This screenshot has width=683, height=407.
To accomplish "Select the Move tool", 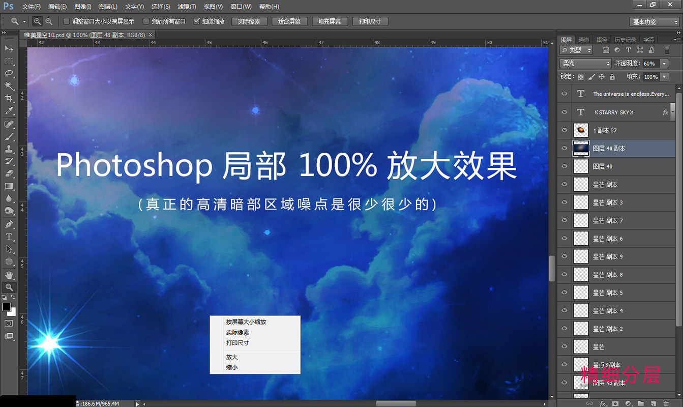I will click(x=9, y=48).
